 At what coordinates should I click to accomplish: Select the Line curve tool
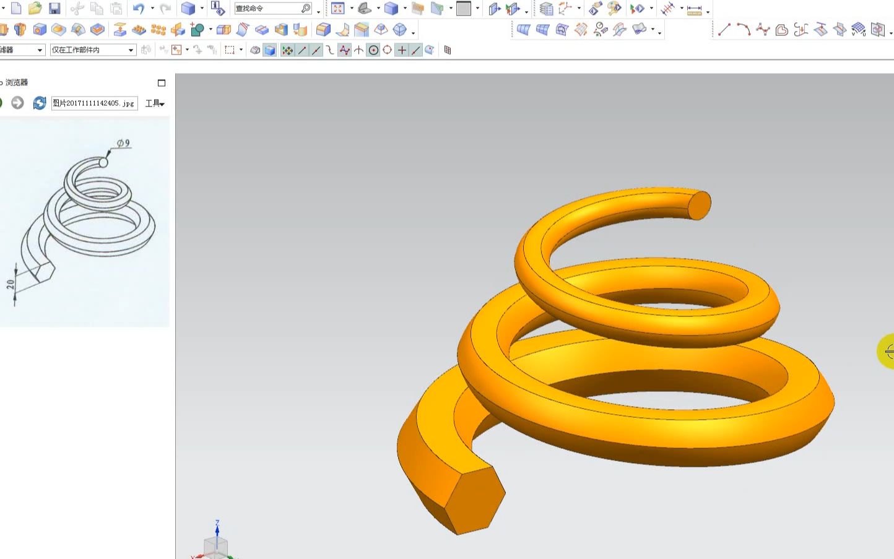tap(724, 30)
